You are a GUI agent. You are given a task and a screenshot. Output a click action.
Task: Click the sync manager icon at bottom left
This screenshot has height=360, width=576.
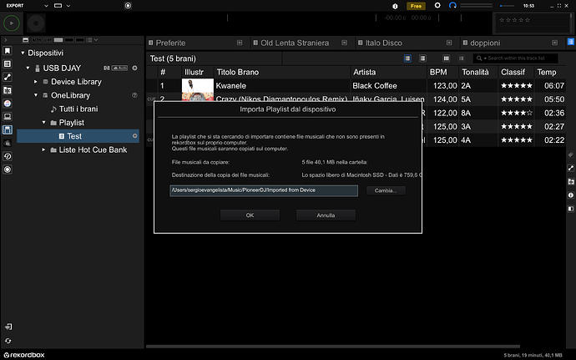(8, 341)
